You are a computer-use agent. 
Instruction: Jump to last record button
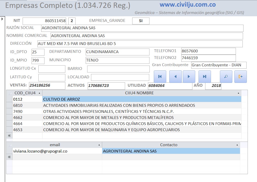(204, 77)
